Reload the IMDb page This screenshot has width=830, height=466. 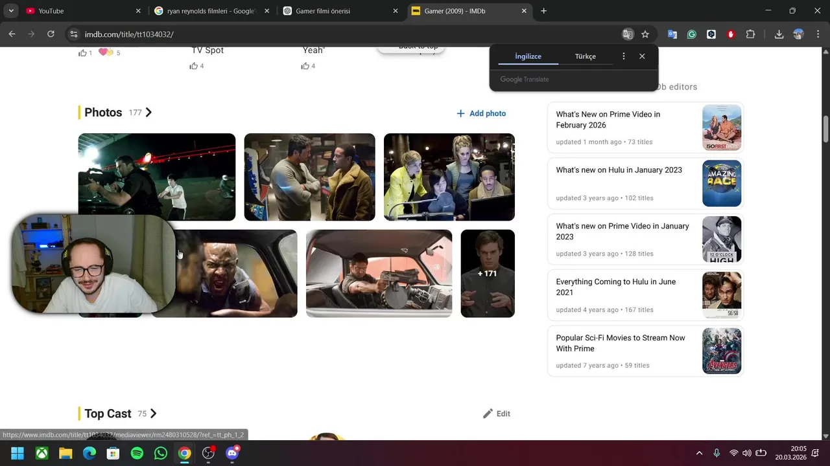tap(51, 34)
